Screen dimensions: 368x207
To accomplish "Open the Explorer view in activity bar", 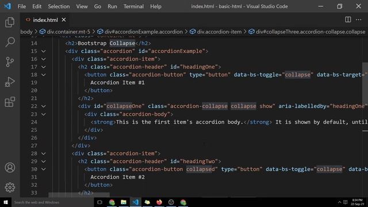I will tap(10, 22).
